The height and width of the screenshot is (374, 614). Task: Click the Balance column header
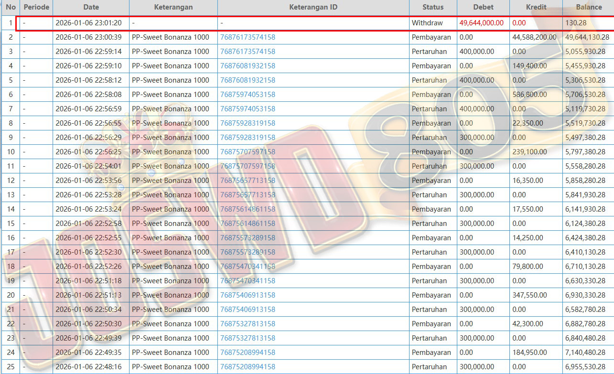point(588,7)
